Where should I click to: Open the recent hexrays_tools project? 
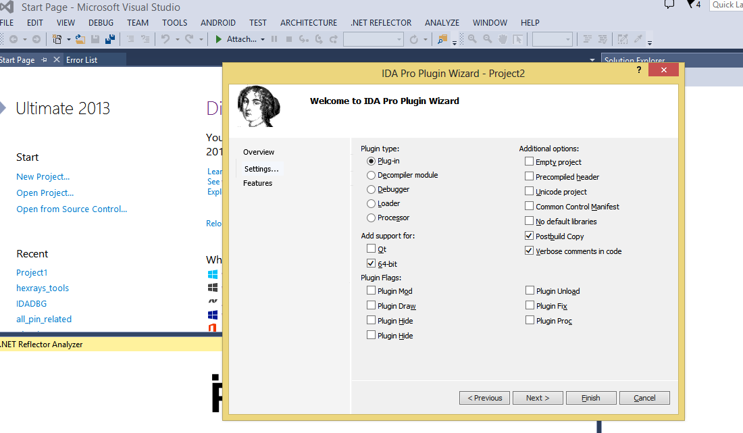43,288
